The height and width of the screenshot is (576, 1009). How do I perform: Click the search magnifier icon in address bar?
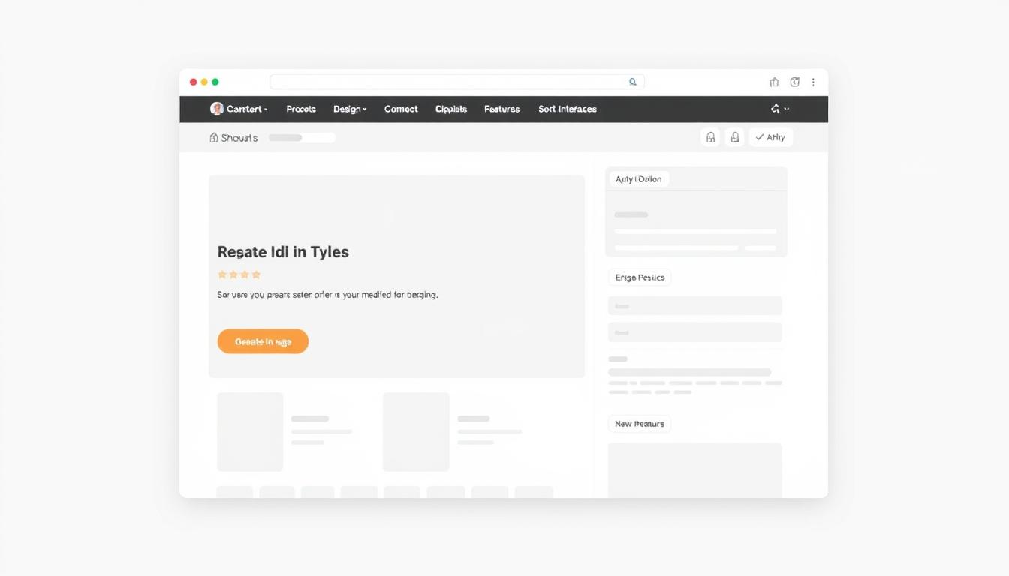633,82
